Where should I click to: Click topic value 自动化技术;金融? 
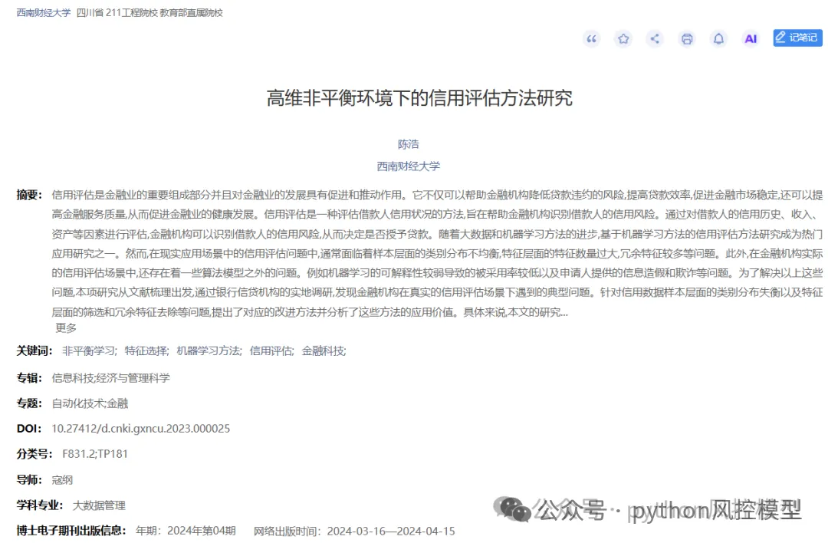coord(90,403)
